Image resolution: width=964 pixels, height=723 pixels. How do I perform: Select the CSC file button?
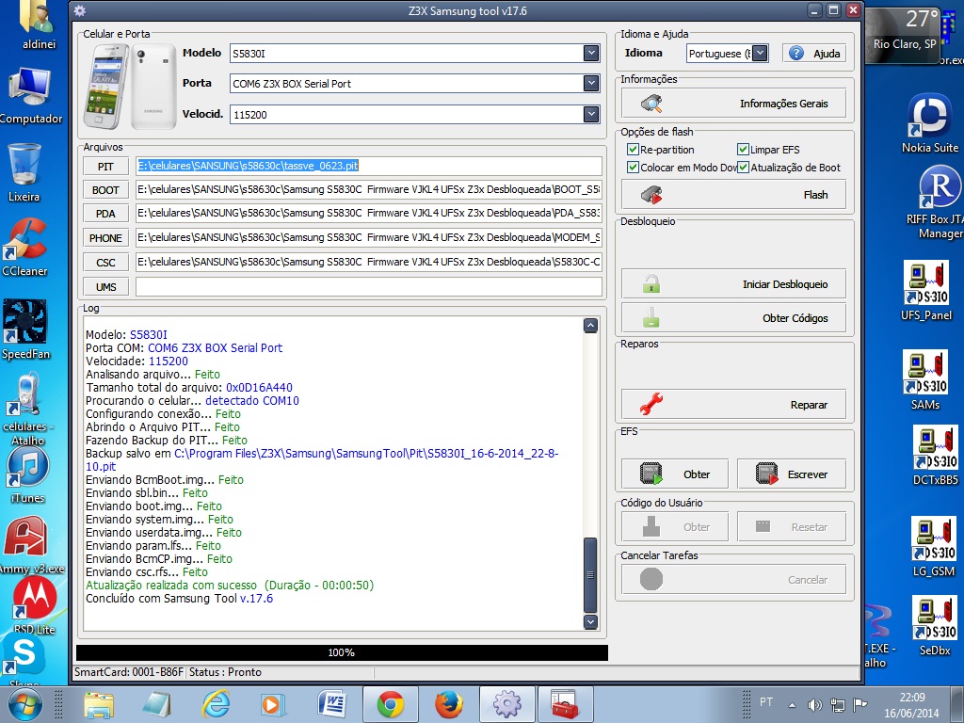pos(105,263)
